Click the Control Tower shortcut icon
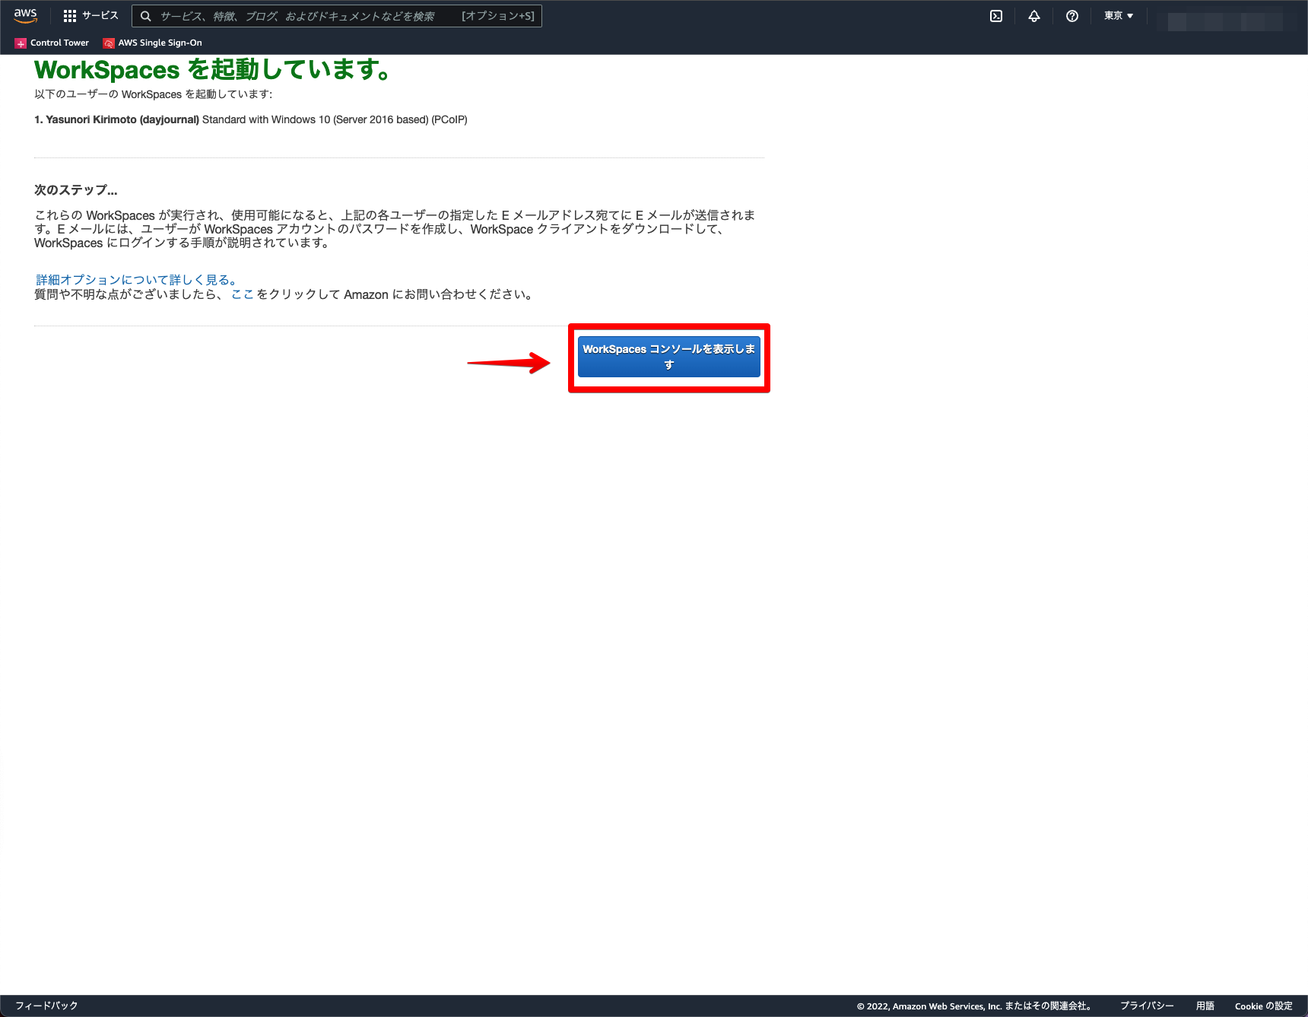The image size is (1308, 1017). (21, 43)
